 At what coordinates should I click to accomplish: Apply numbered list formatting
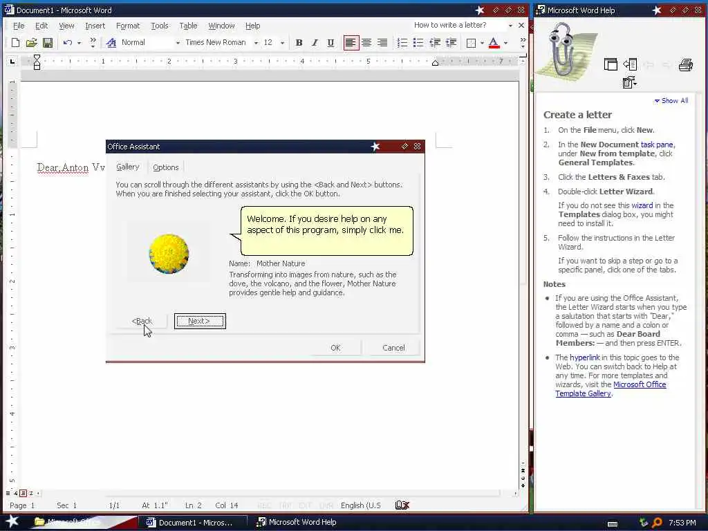point(402,42)
